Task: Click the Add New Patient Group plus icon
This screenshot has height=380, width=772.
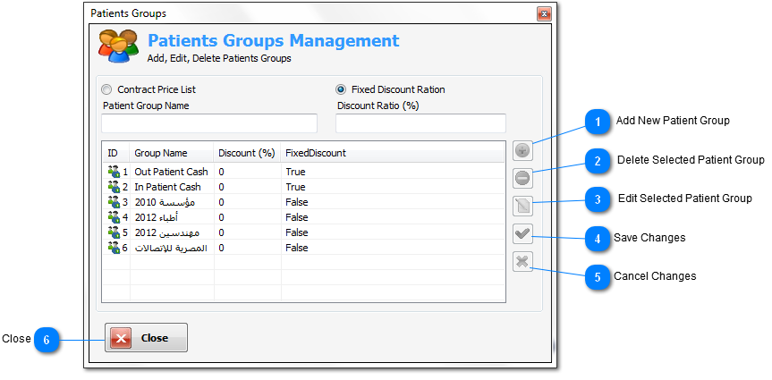Action: (523, 150)
